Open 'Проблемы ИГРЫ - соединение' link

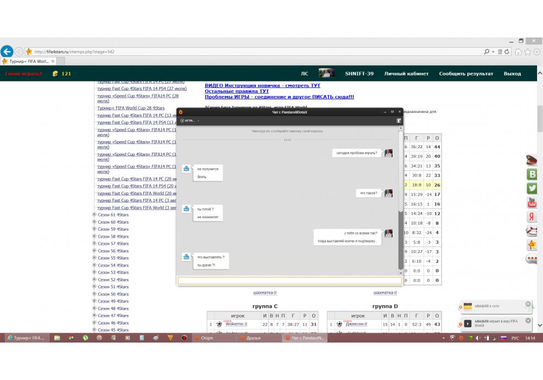tap(279, 97)
